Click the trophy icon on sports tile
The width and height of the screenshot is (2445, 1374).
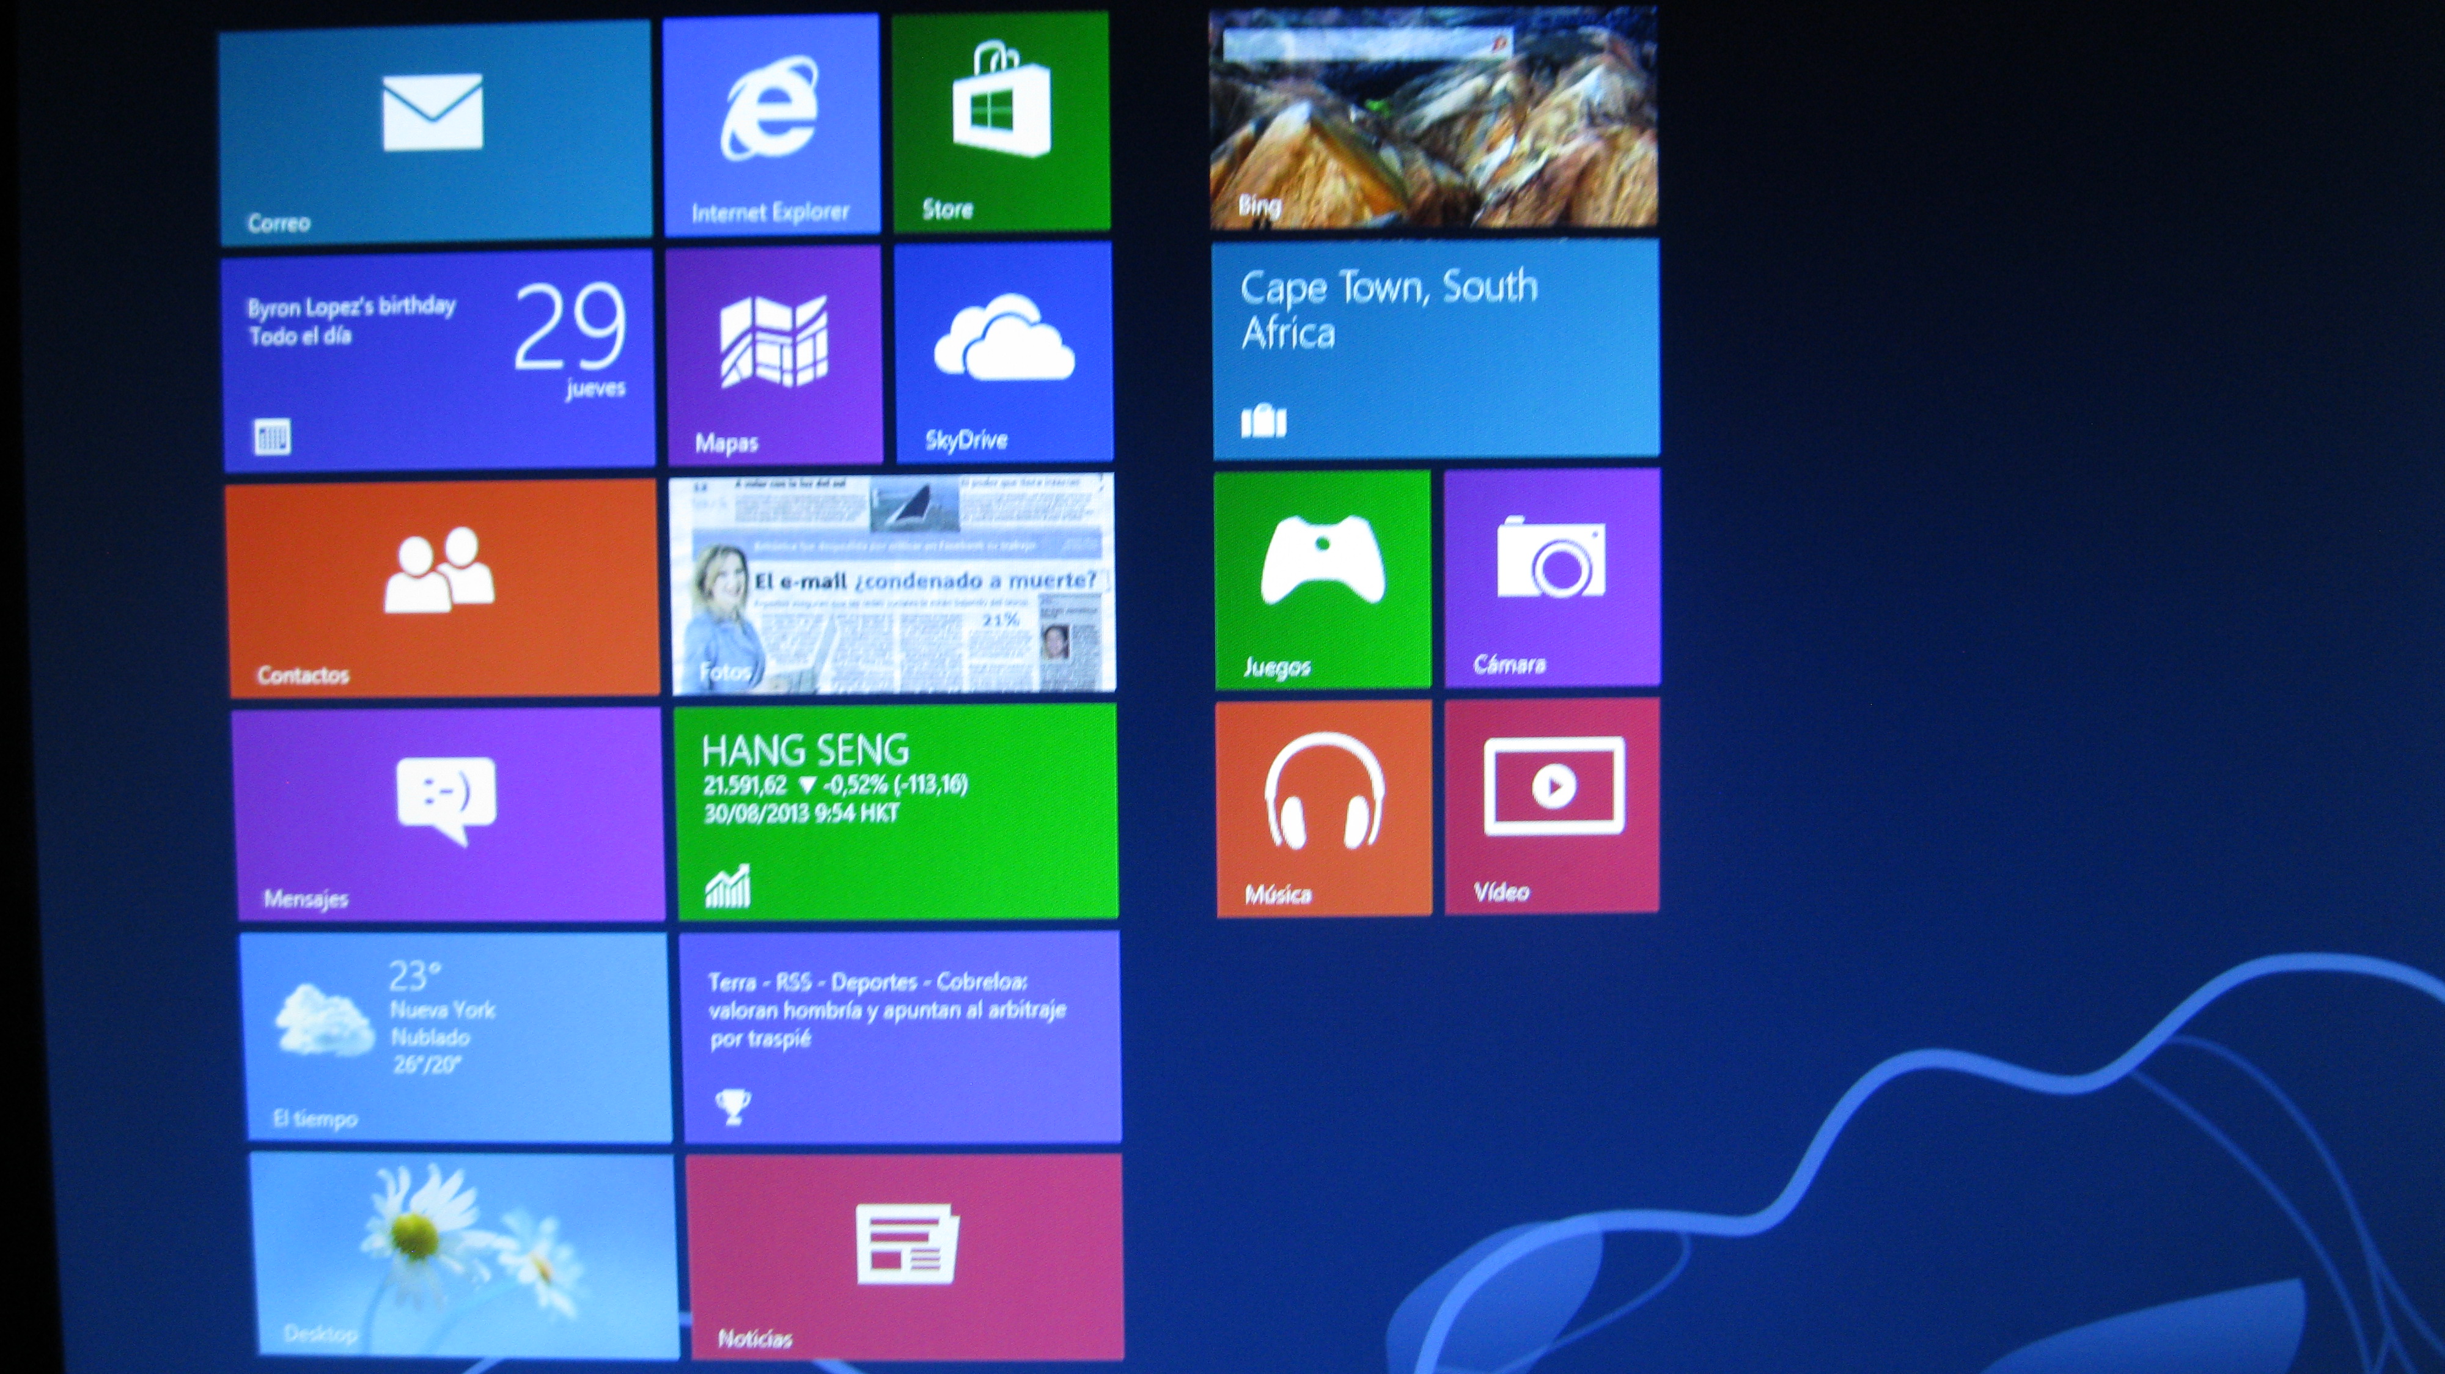733,1106
